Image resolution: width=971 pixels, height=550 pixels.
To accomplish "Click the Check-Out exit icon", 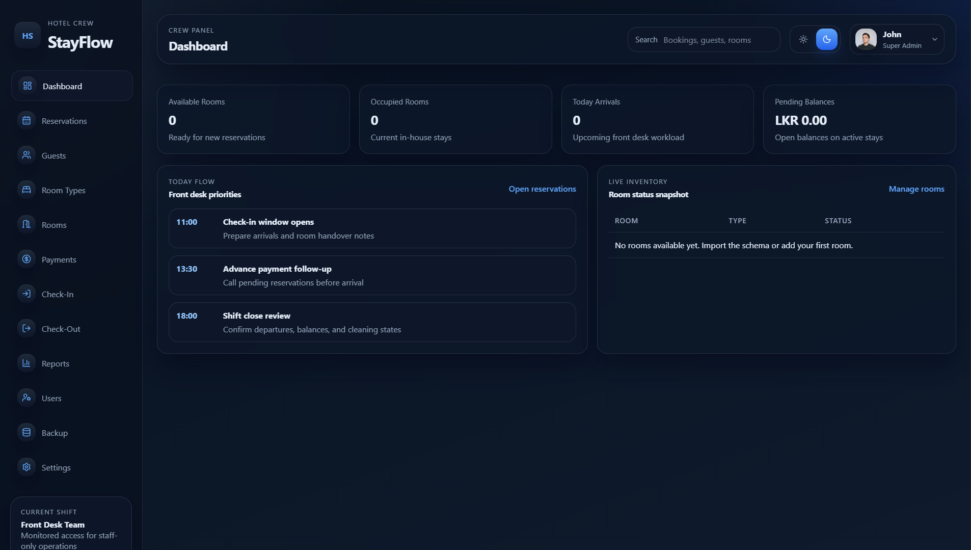I will click(26, 329).
